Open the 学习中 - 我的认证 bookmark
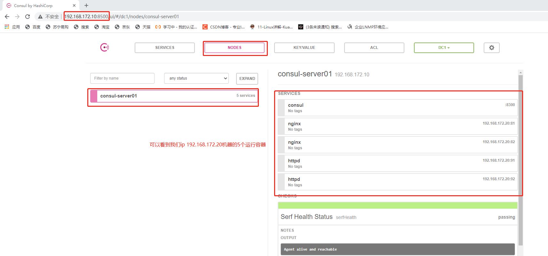Viewport: 548px width, 256px height. [x=176, y=27]
